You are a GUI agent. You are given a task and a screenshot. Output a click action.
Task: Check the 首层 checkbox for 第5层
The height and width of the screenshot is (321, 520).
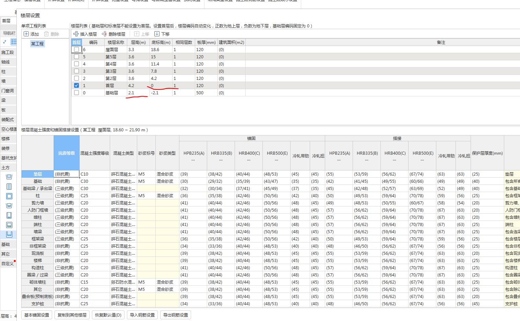pyautogui.click(x=76, y=57)
